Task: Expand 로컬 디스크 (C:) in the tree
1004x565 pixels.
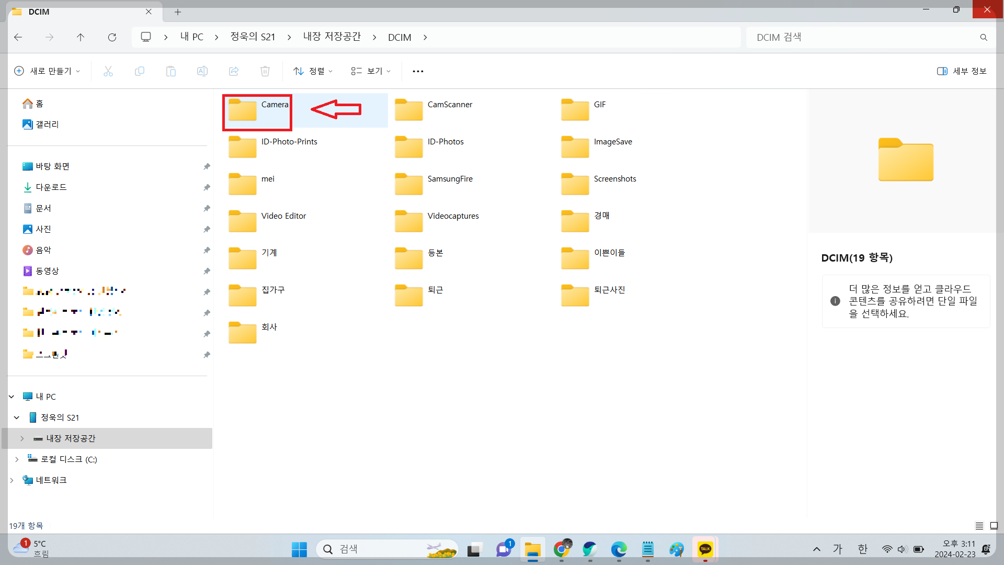Action: click(x=17, y=459)
